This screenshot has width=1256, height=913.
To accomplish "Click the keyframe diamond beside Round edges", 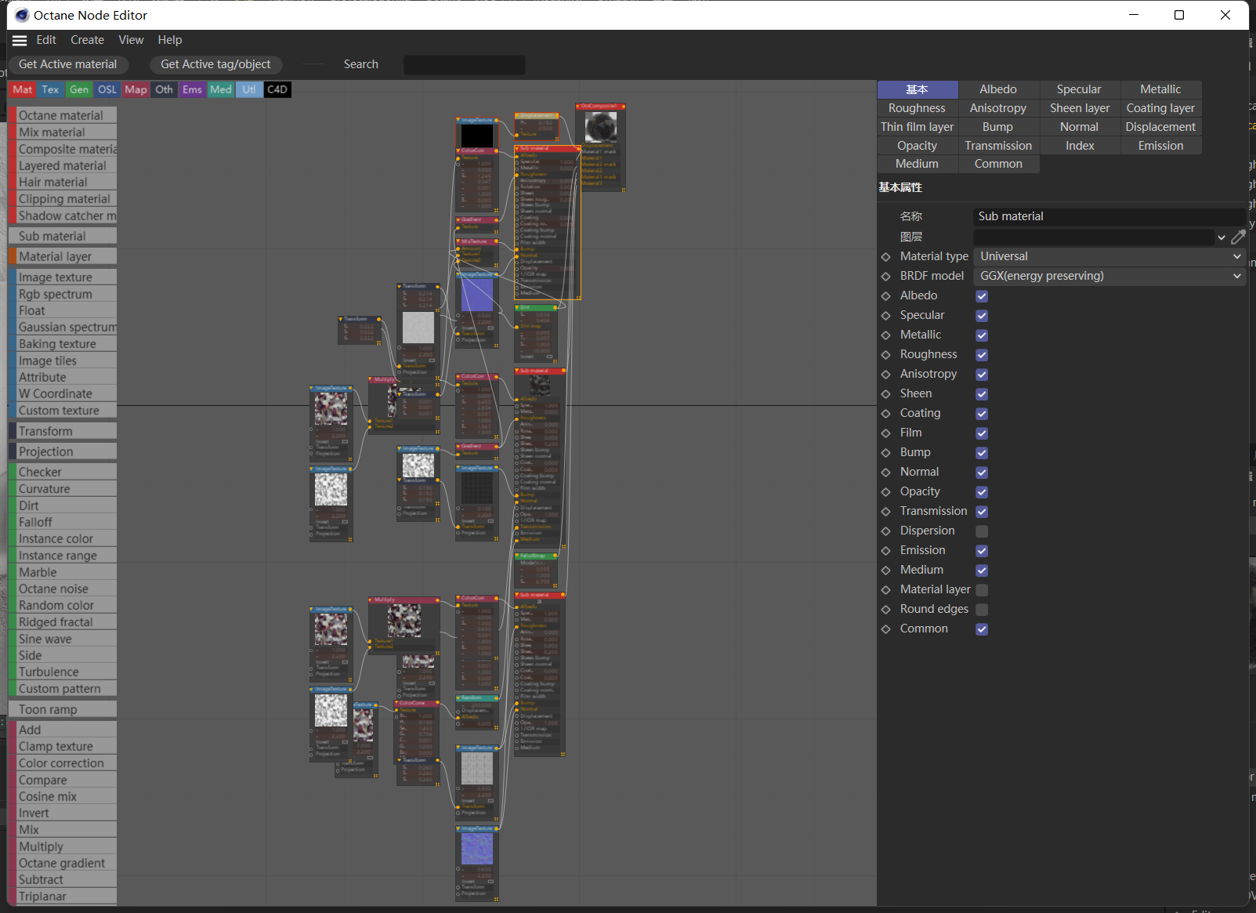I will [886, 610].
